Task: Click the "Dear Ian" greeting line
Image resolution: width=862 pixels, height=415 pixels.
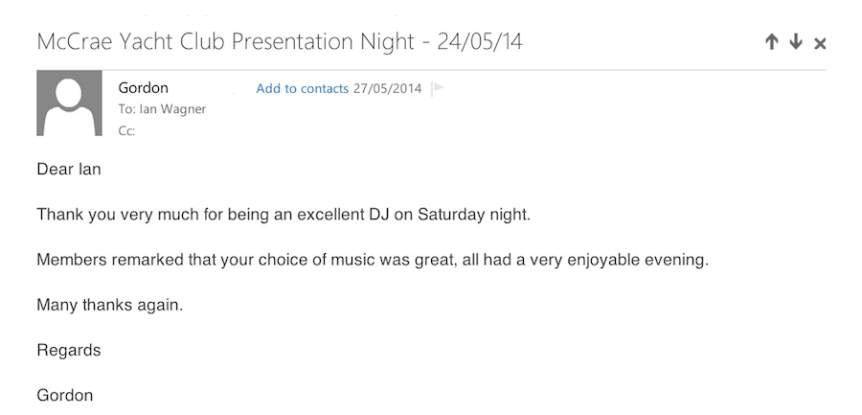Action: coord(69,170)
